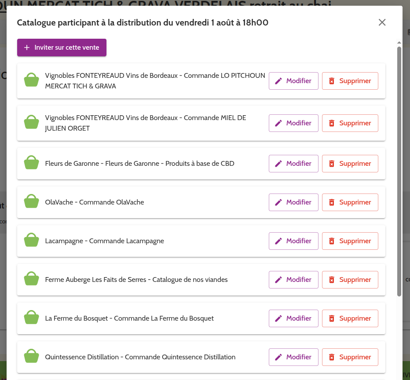Image resolution: width=410 pixels, height=380 pixels.
Task: Remove the Quintessence Distillation catalogue
Action: click(x=350, y=357)
